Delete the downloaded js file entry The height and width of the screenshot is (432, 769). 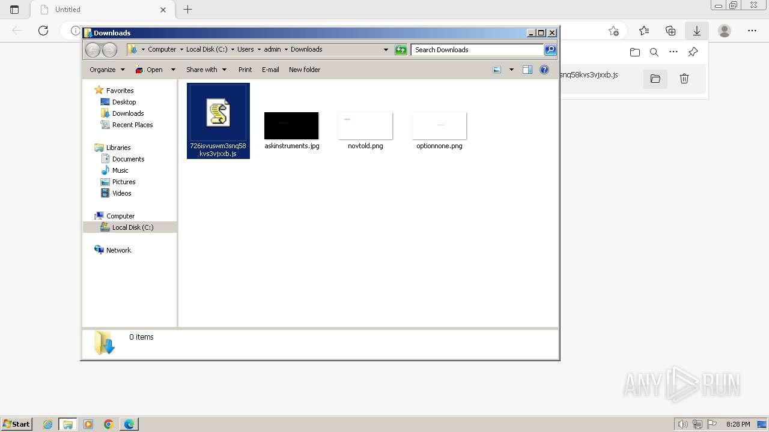pyautogui.click(x=684, y=79)
